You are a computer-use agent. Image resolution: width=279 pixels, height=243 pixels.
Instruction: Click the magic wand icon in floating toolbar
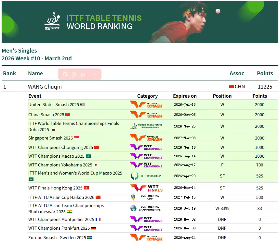tap(83, 74)
